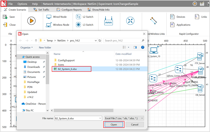Open the Excel File type filter dropdown

(124, 118)
